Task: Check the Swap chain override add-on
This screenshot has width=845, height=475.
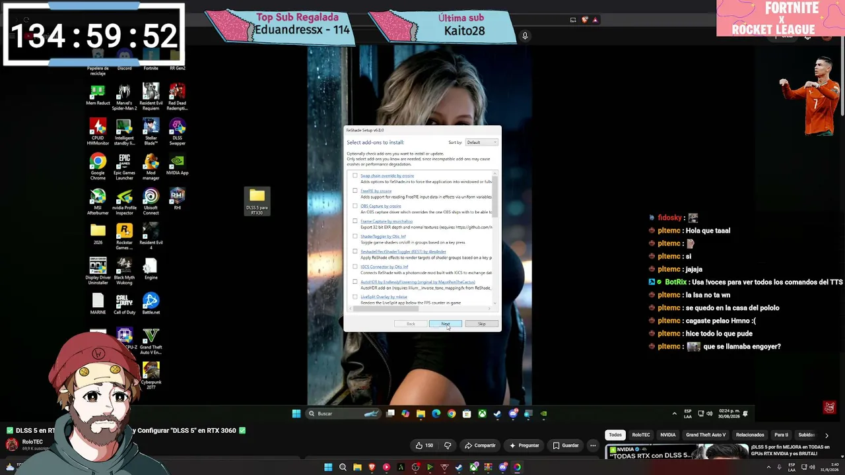Action: tap(355, 175)
